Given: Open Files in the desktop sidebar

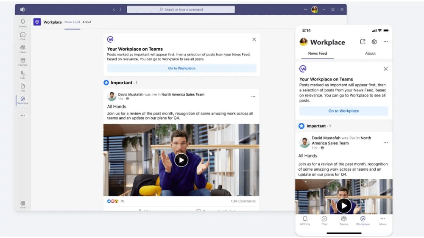Looking at the screenshot, I should (x=23, y=87).
